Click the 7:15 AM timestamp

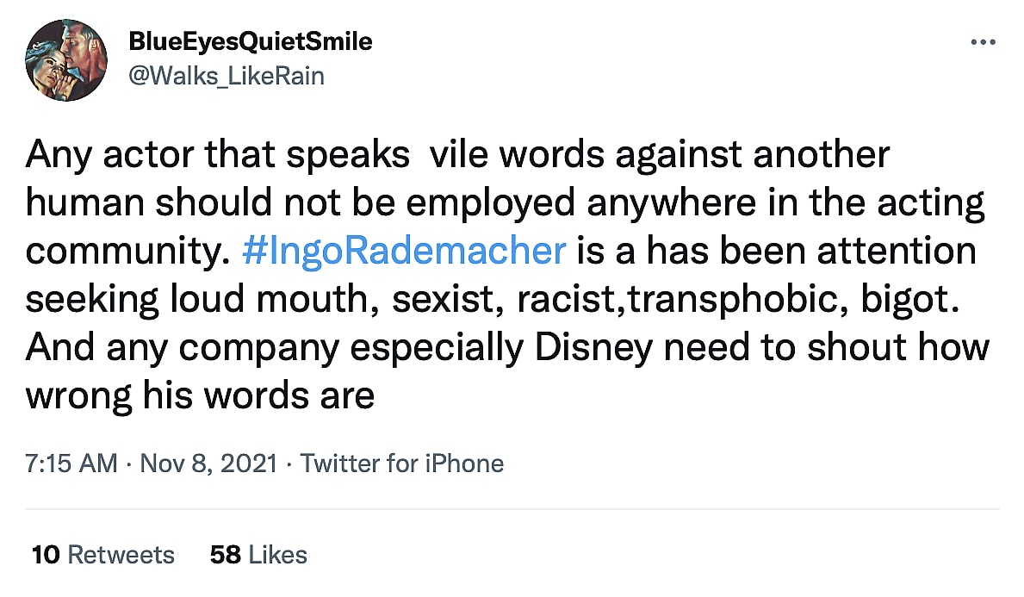(x=71, y=463)
